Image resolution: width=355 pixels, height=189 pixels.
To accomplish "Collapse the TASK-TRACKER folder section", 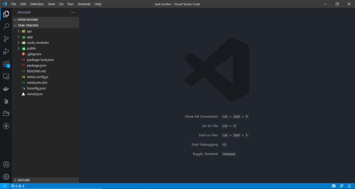I will [x=46, y=25].
